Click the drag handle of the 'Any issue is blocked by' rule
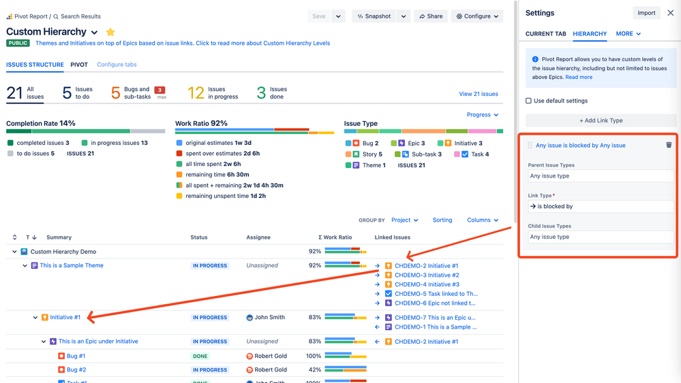 (x=530, y=145)
